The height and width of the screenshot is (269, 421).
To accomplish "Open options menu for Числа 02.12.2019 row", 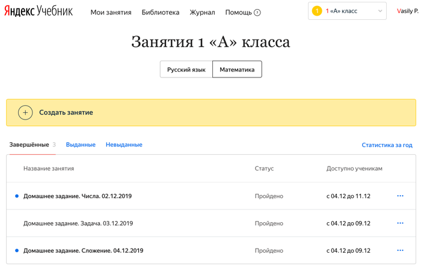I will 400,196.
